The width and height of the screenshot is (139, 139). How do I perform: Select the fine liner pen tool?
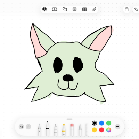pos(56,130)
